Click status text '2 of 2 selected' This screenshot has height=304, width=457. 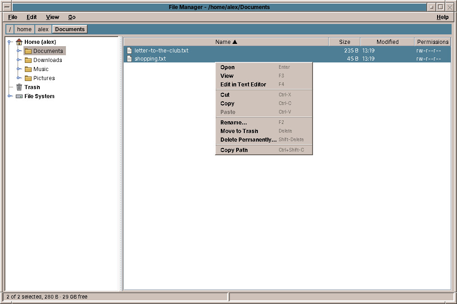tap(24, 297)
